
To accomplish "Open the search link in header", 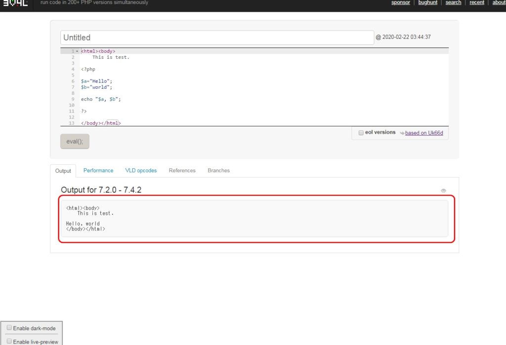I will [x=453, y=2].
